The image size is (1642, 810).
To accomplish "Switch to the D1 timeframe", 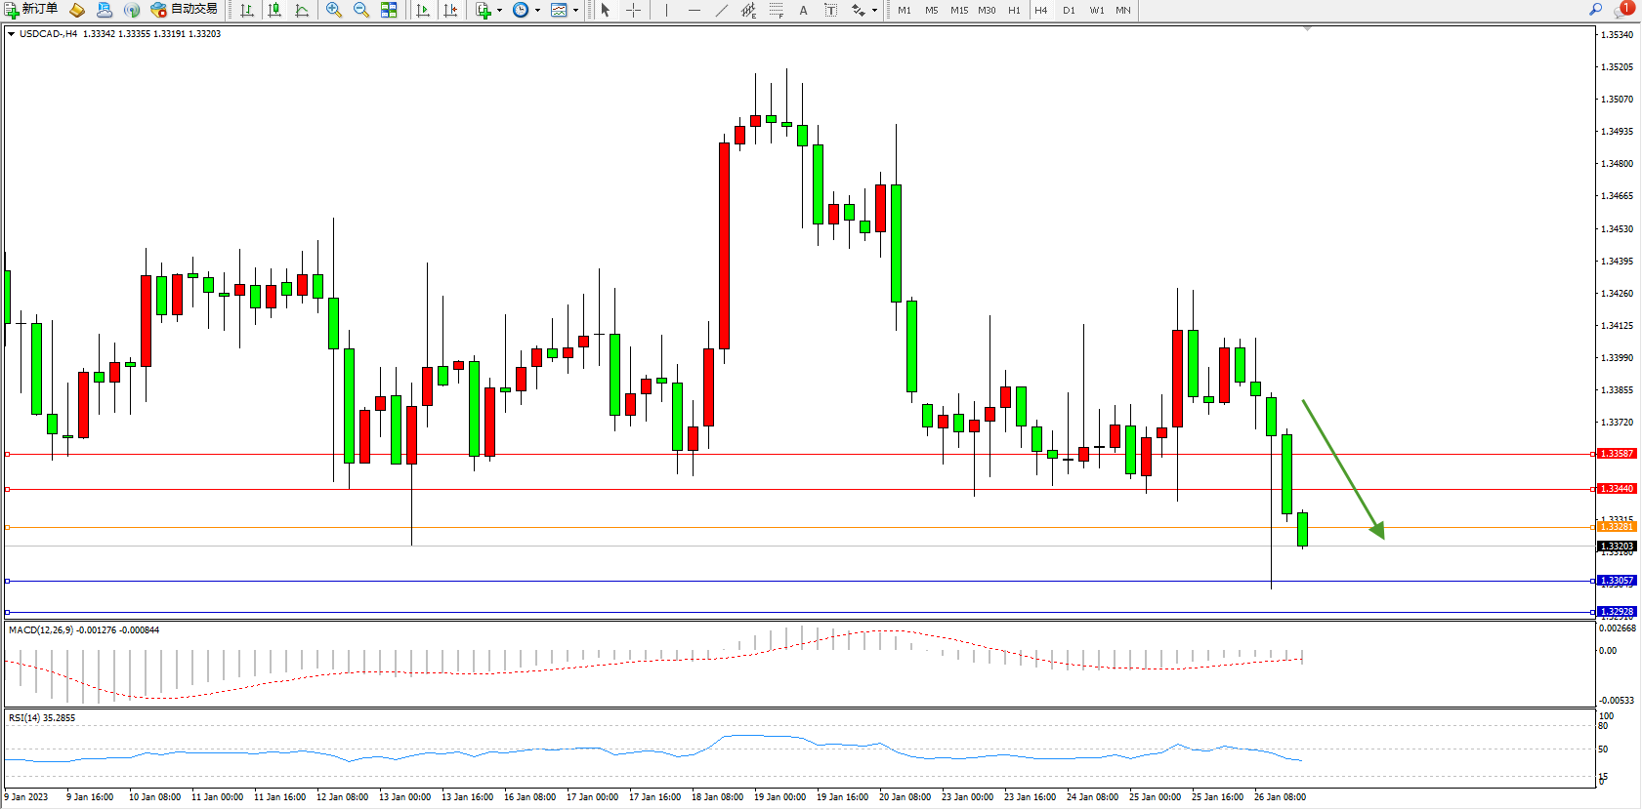I will click(1069, 10).
